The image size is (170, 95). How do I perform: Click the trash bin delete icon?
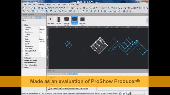71,11
